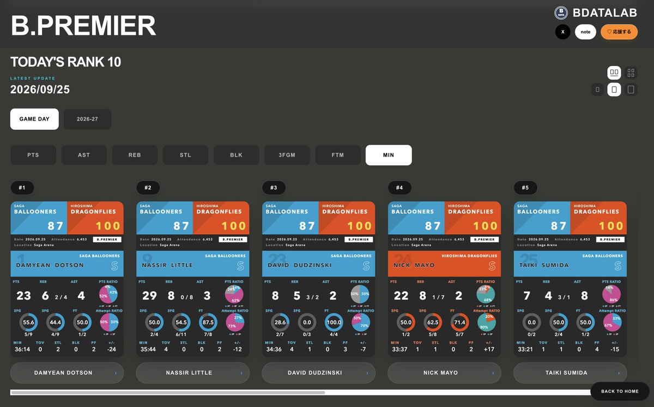
Task: Click Damyean Dotson's 3FG 44.4 ring
Action: (x=55, y=322)
